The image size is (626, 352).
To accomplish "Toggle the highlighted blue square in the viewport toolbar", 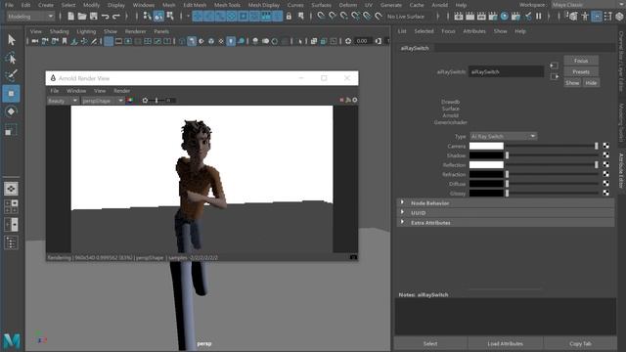I will pyautogui.click(x=109, y=41).
